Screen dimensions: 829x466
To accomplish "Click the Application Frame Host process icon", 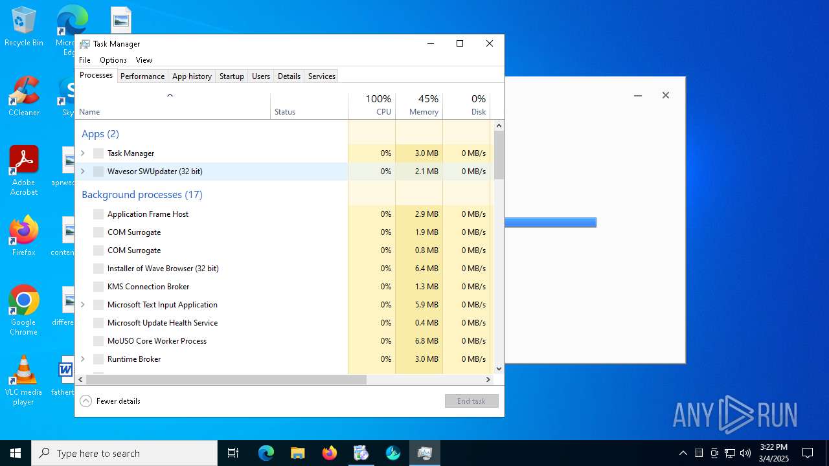I will tap(98, 214).
